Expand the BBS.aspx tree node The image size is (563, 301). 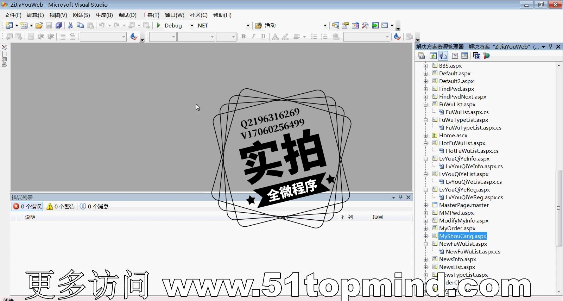426,66
